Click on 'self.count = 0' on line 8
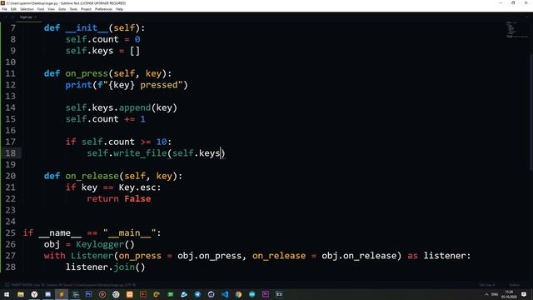Viewport: 533px width, 300px height. tap(103, 39)
